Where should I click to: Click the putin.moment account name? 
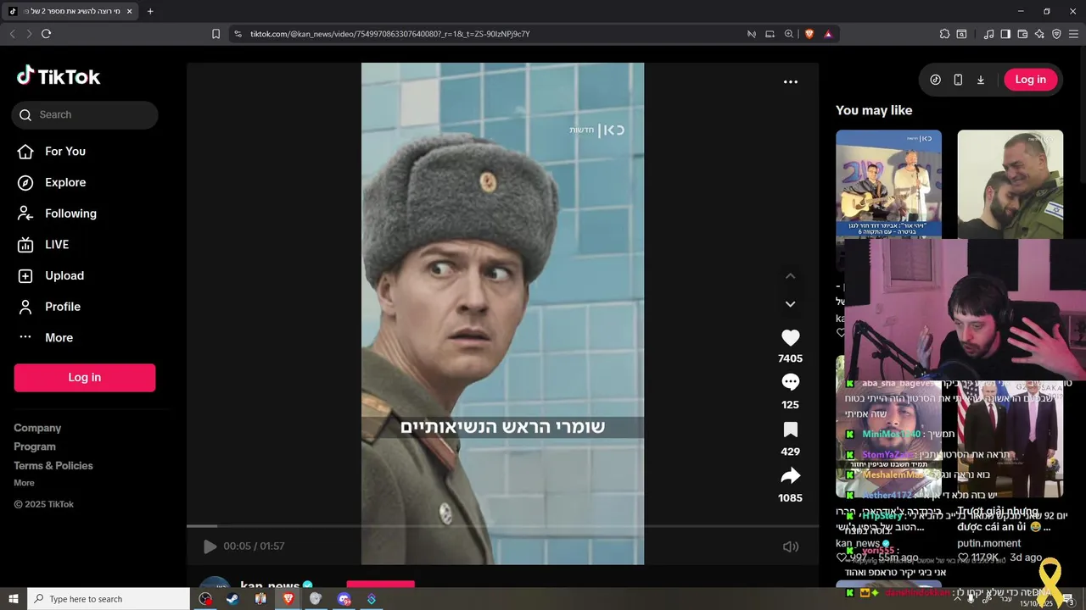[989, 543]
